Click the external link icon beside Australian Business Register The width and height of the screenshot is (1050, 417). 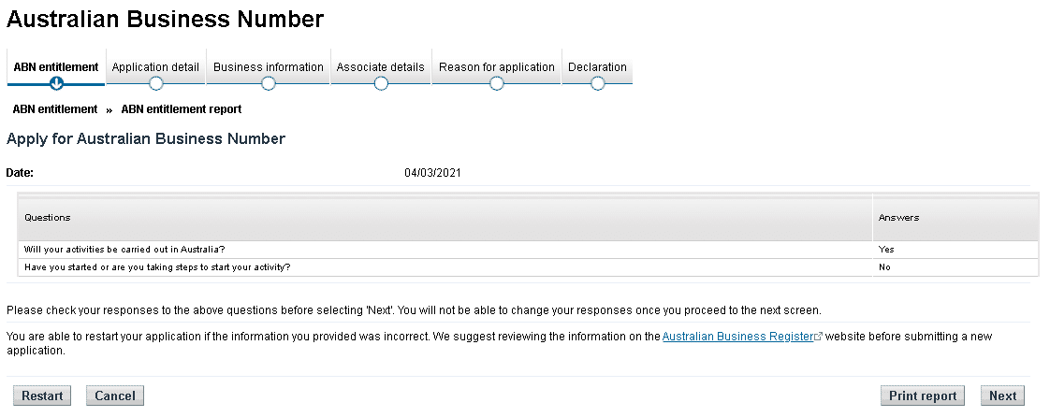tap(819, 337)
